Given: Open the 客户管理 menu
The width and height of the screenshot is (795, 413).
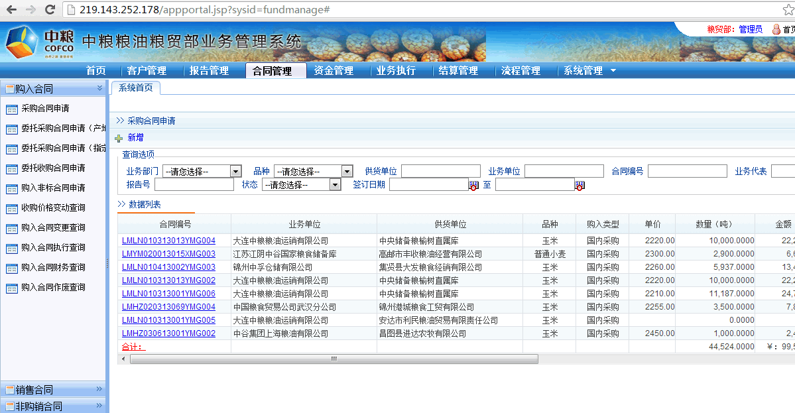Looking at the screenshot, I should [x=147, y=70].
